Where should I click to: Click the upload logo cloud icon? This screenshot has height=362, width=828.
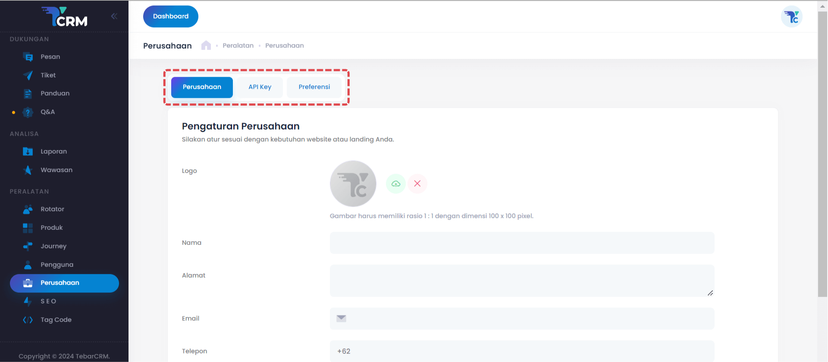[x=395, y=184]
